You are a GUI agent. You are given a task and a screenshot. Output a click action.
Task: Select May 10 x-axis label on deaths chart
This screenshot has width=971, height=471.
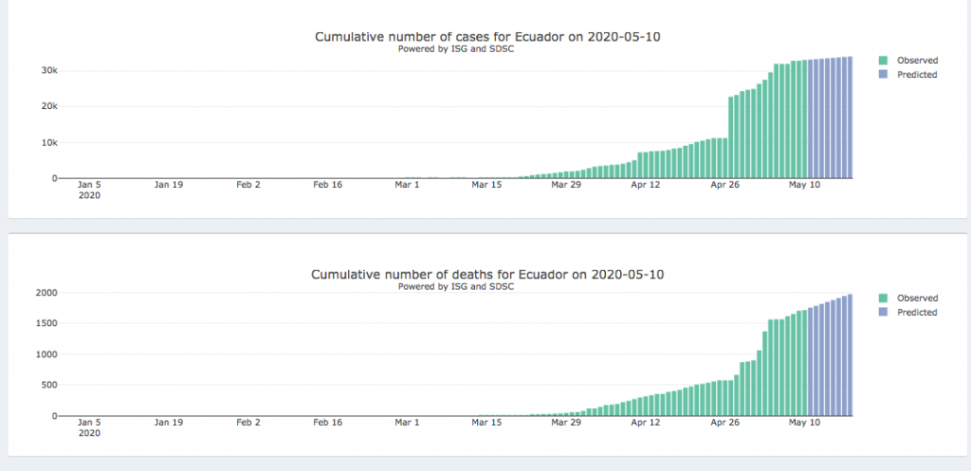(805, 423)
